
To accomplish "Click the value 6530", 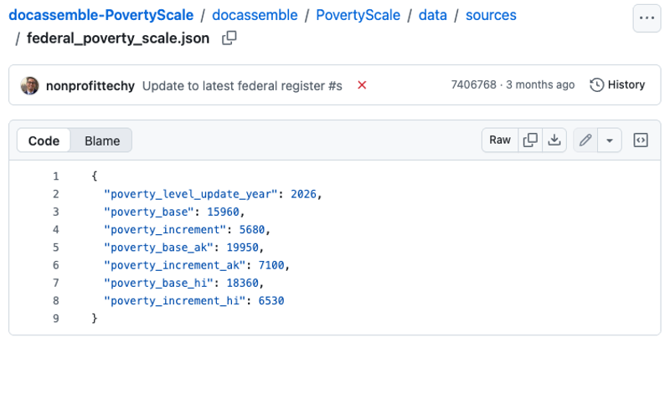I will [x=271, y=301].
